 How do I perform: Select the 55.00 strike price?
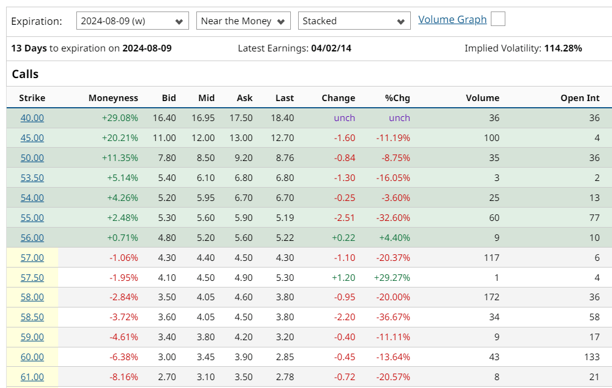32,217
